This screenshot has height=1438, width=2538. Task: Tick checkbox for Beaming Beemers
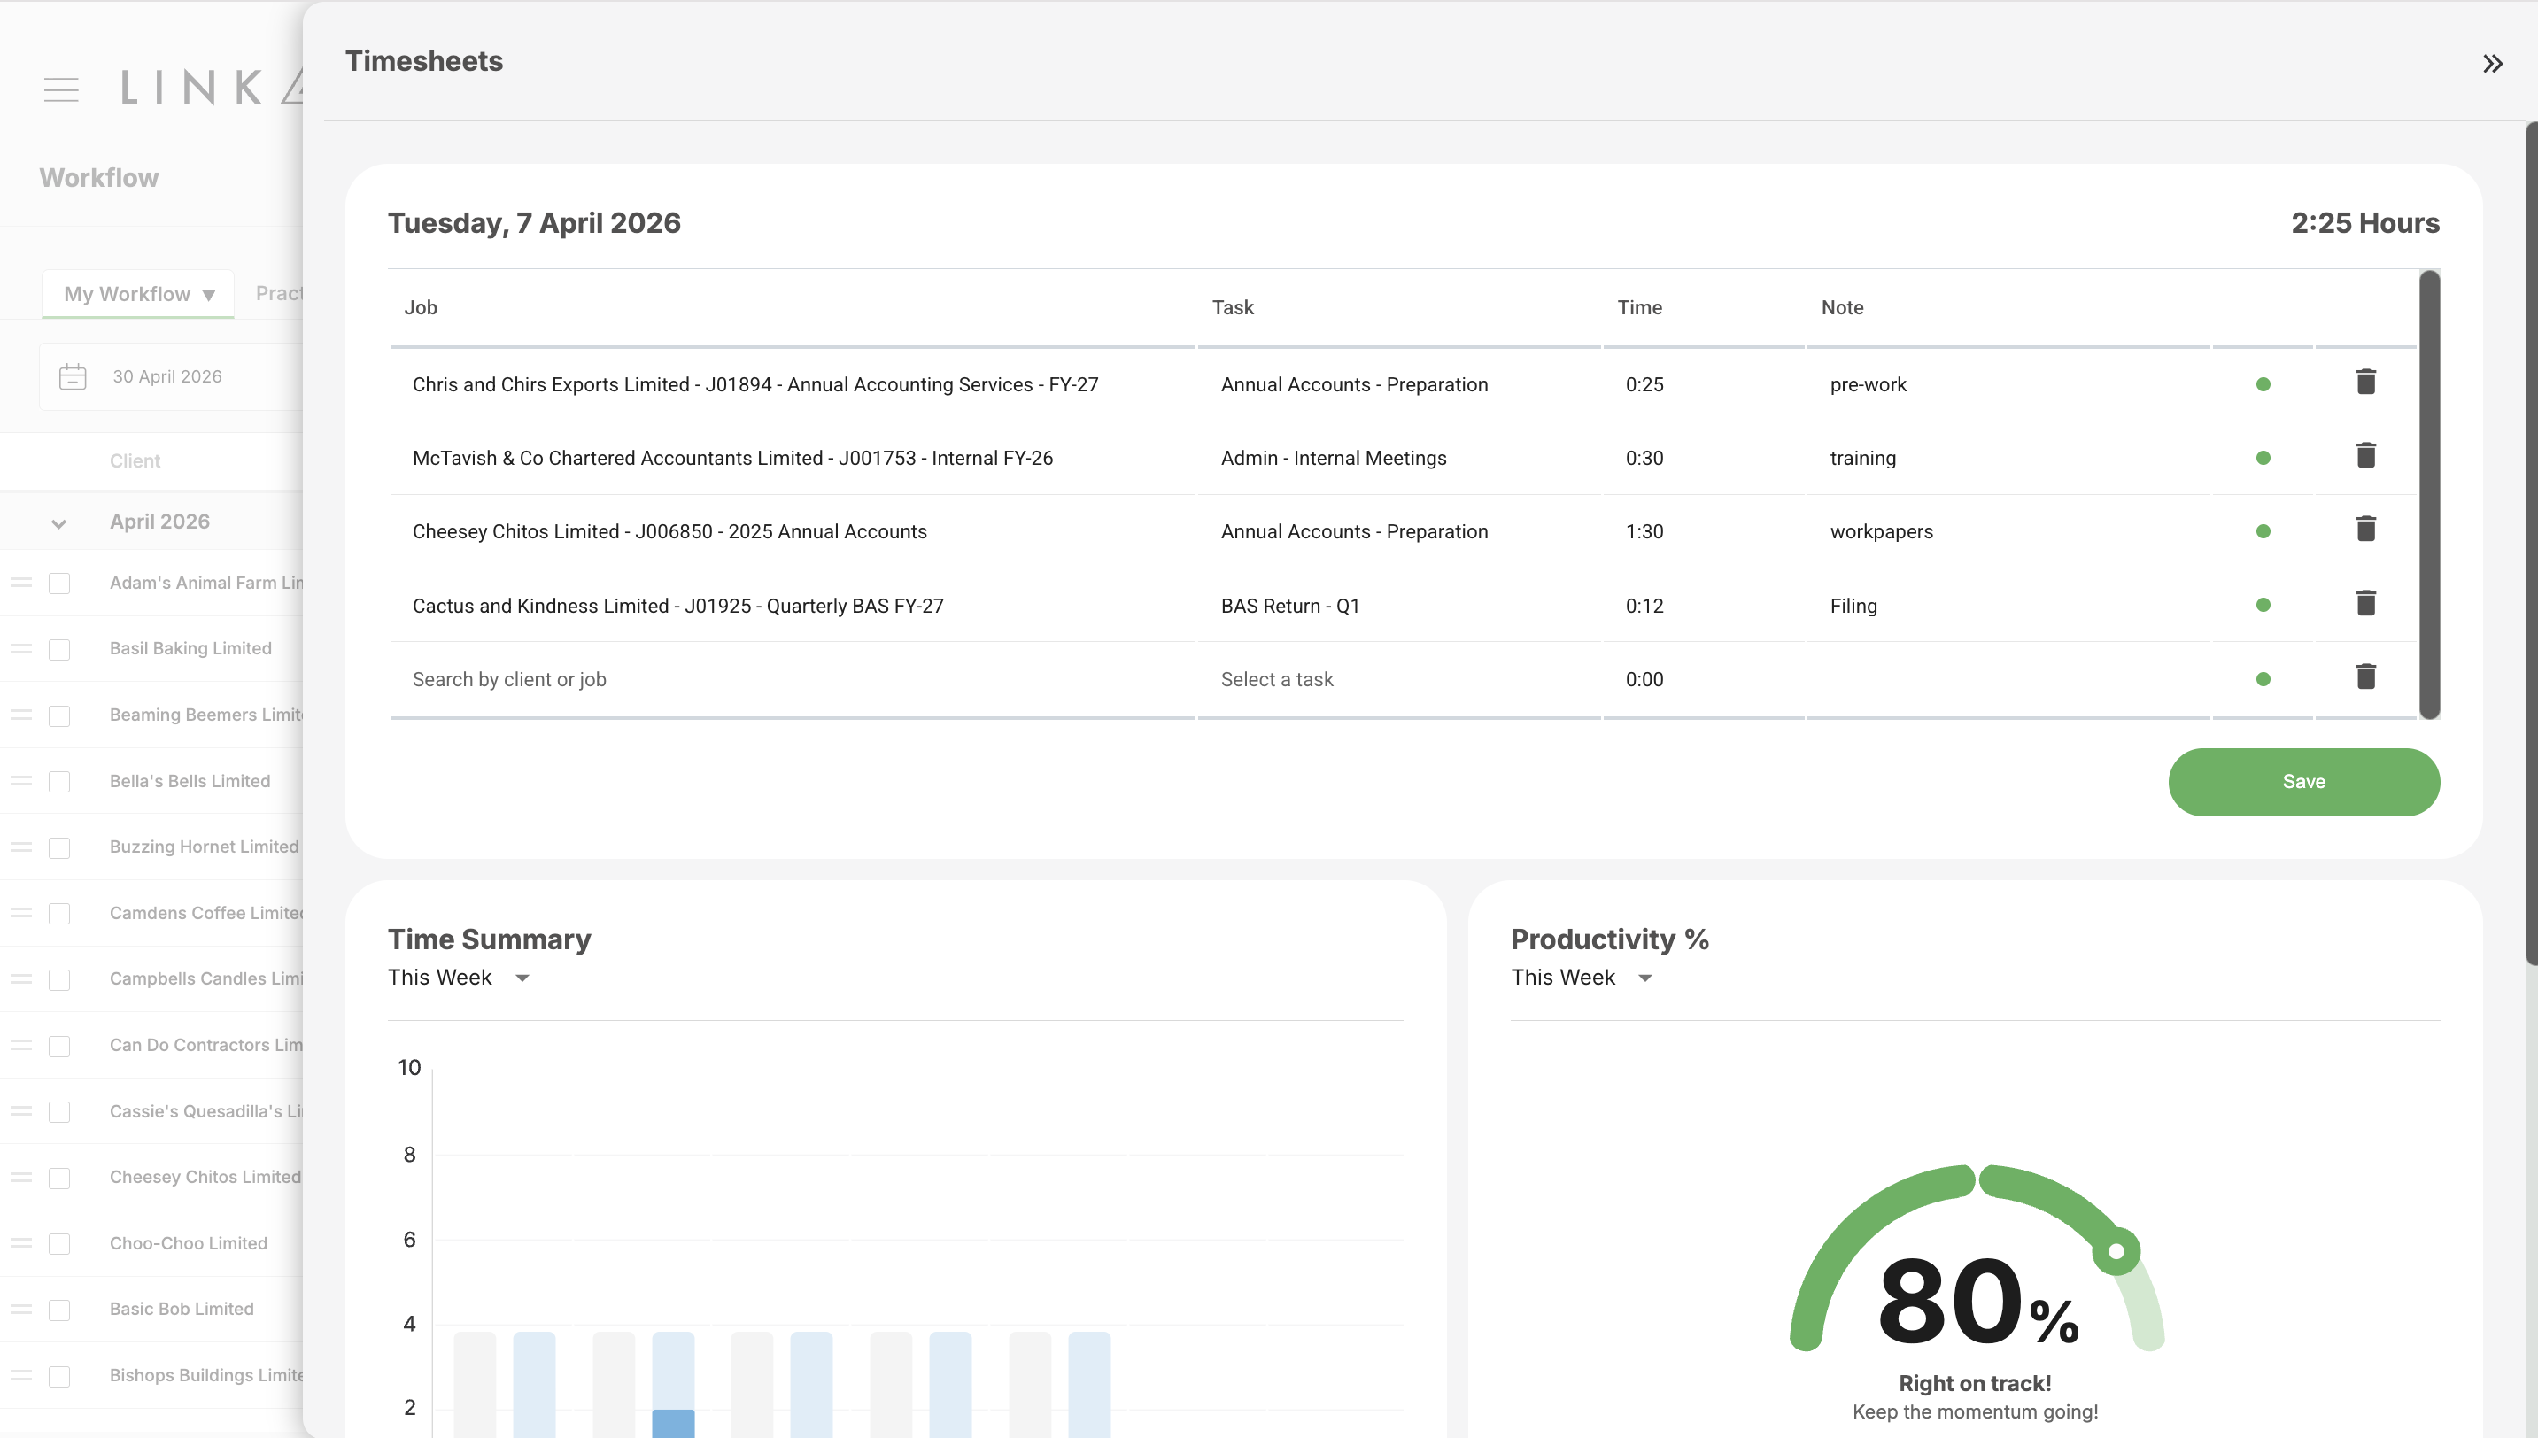59,716
